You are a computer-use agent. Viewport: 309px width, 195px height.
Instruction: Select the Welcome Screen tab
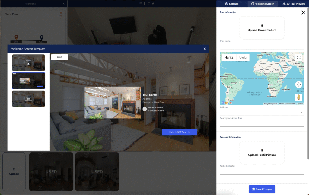[x=262, y=4]
